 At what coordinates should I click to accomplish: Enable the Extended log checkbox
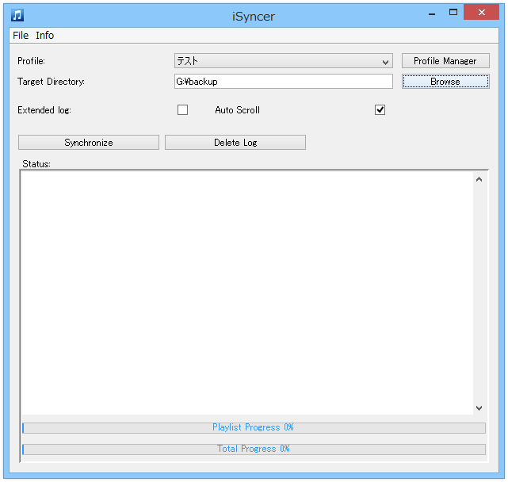[x=183, y=110]
